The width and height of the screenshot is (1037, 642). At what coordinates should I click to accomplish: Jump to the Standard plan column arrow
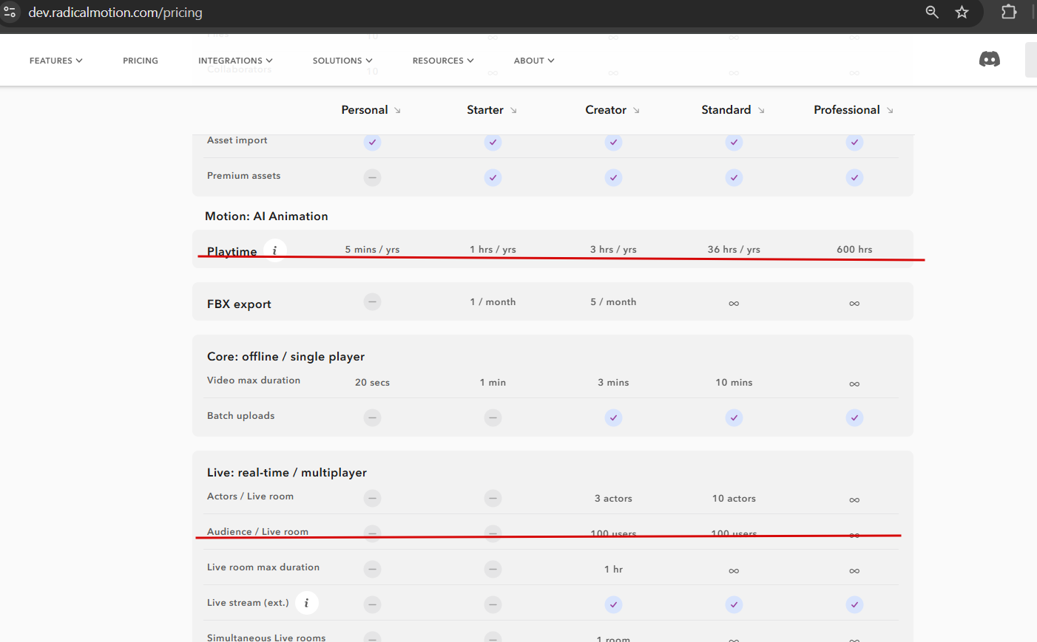(761, 111)
